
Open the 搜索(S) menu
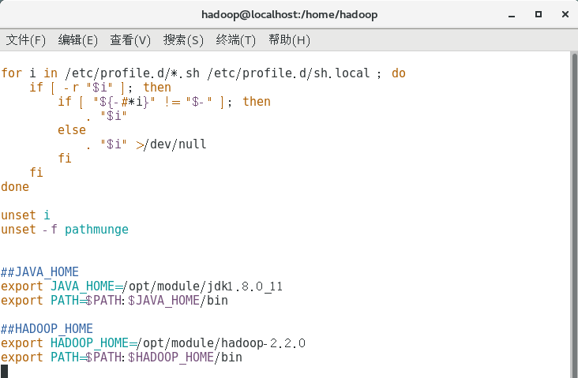(x=183, y=39)
